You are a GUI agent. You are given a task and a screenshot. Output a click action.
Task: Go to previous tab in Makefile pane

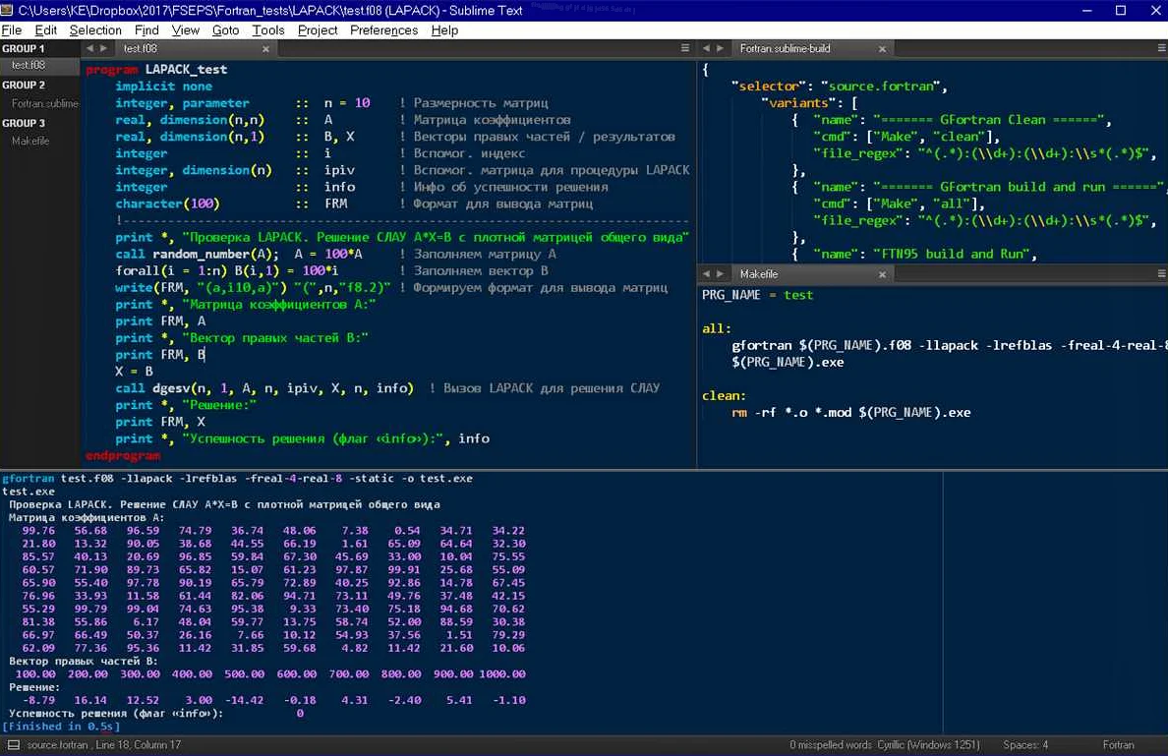(x=706, y=274)
